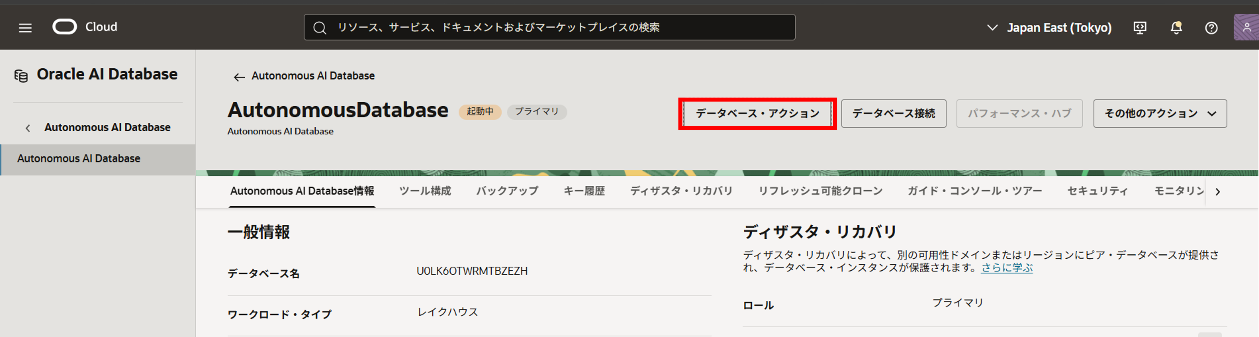The height and width of the screenshot is (337, 1259).
Task: Open the help question mark icon
Action: tap(1211, 28)
